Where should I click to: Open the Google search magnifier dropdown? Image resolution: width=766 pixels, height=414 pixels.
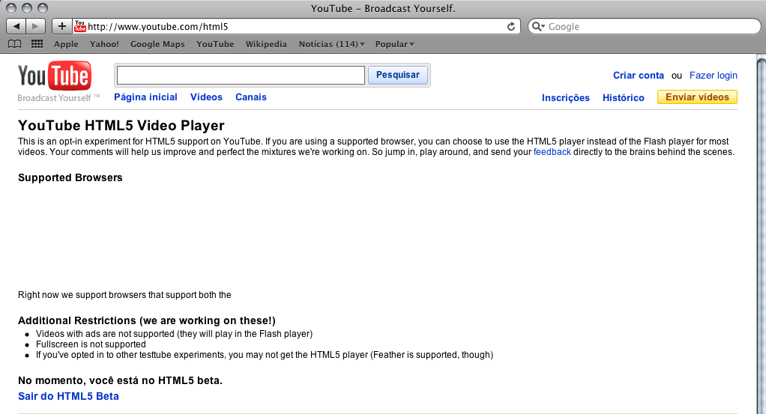[538, 26]
